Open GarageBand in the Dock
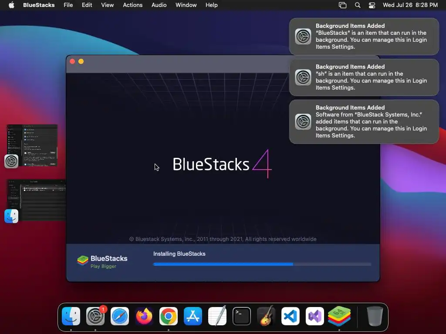 click(266, 316)
